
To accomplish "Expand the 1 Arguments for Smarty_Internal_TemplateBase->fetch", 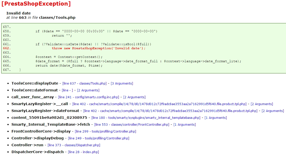I will pos(185,125).
